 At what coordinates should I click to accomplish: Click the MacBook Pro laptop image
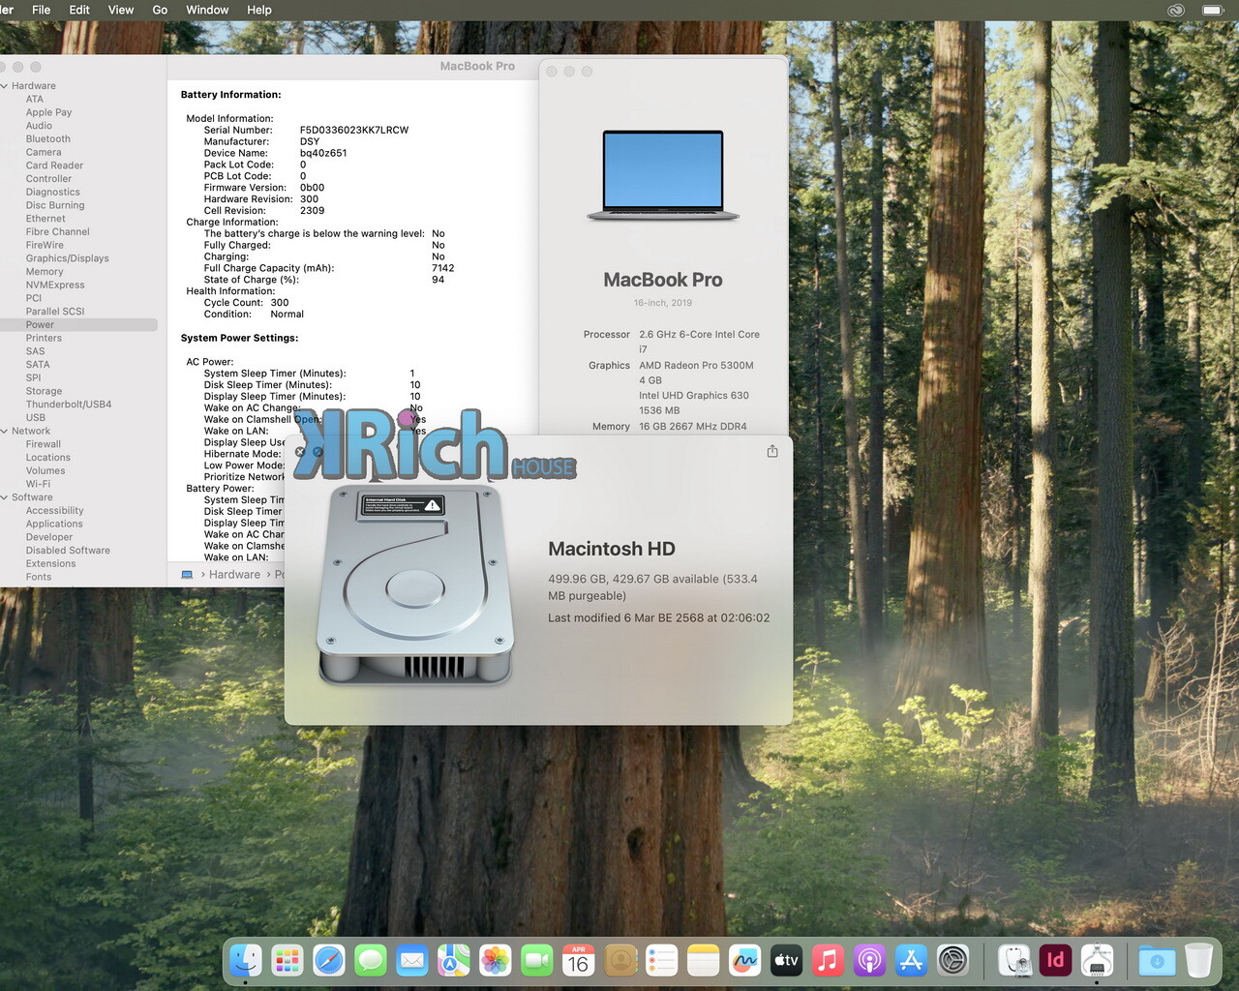(663, 176)
